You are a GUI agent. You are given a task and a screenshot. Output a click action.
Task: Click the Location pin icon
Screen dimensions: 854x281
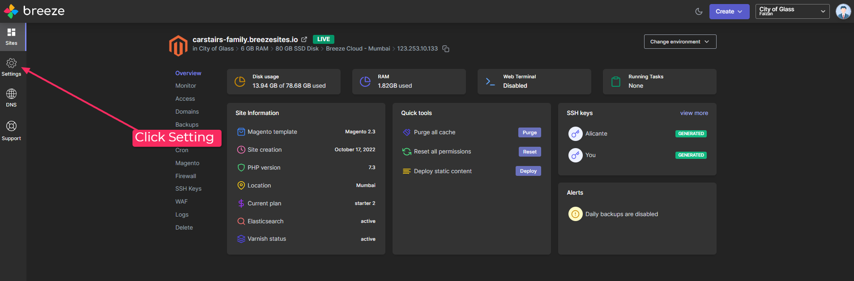[x=241, y=185]
